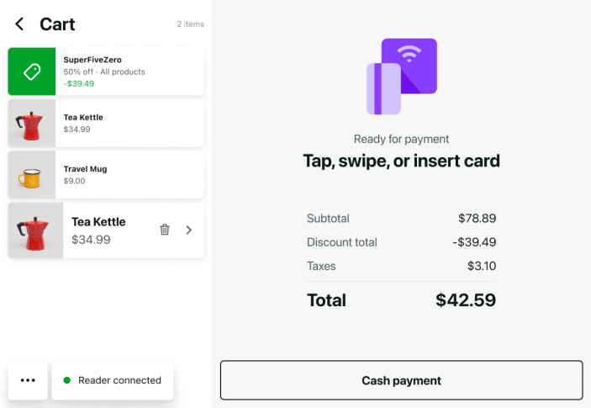This screenshot has width=591, height=408.
Task: Click the yellow Travel Mug thumbnail
Action: point(32,175)
